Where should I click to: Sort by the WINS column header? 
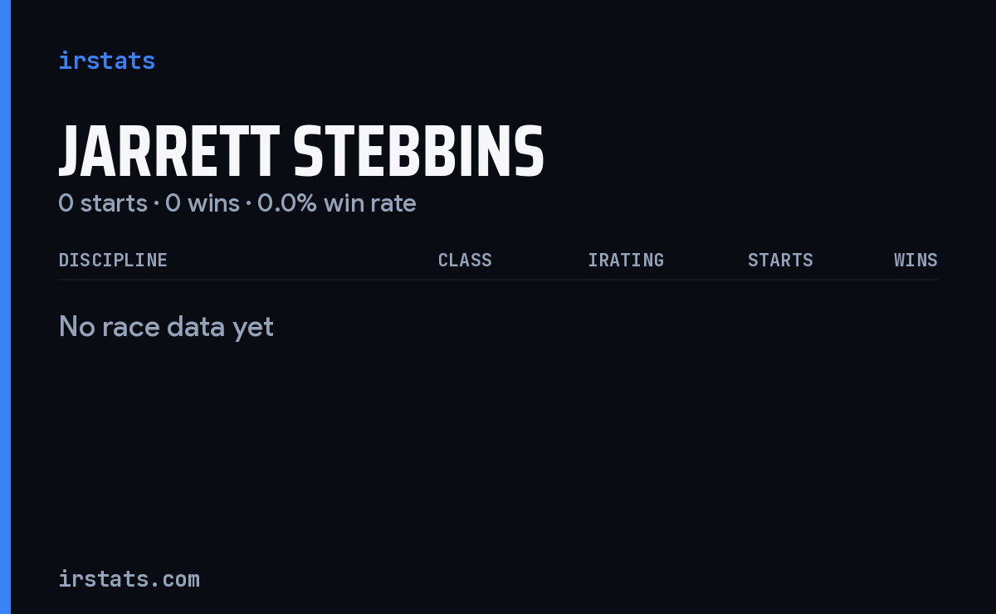(x=915, y=260)
